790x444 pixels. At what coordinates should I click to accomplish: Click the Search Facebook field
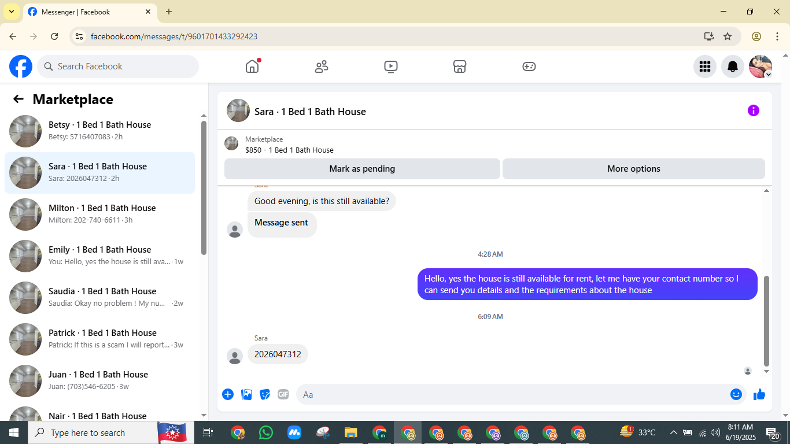pyautogui.click(x=118, y=66)
